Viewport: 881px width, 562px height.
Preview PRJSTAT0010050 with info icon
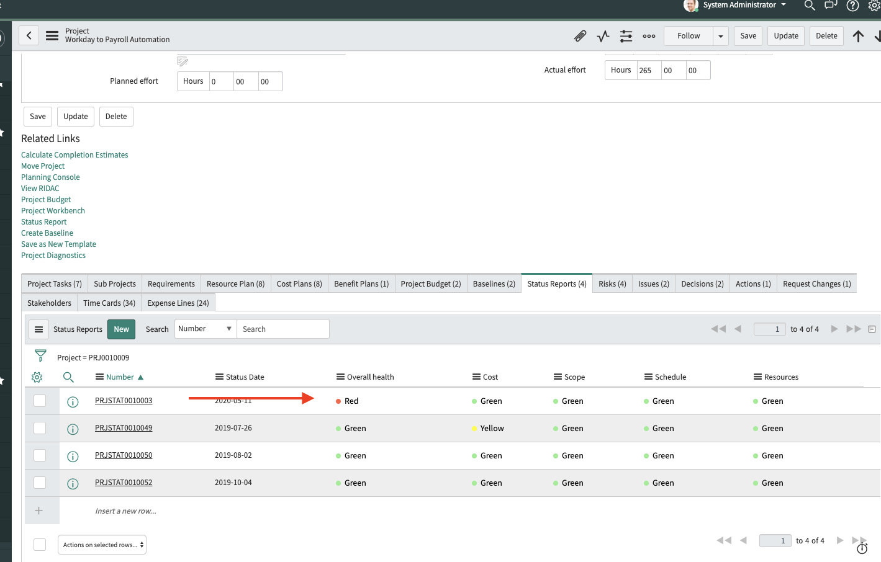click(x=73, y=457)
